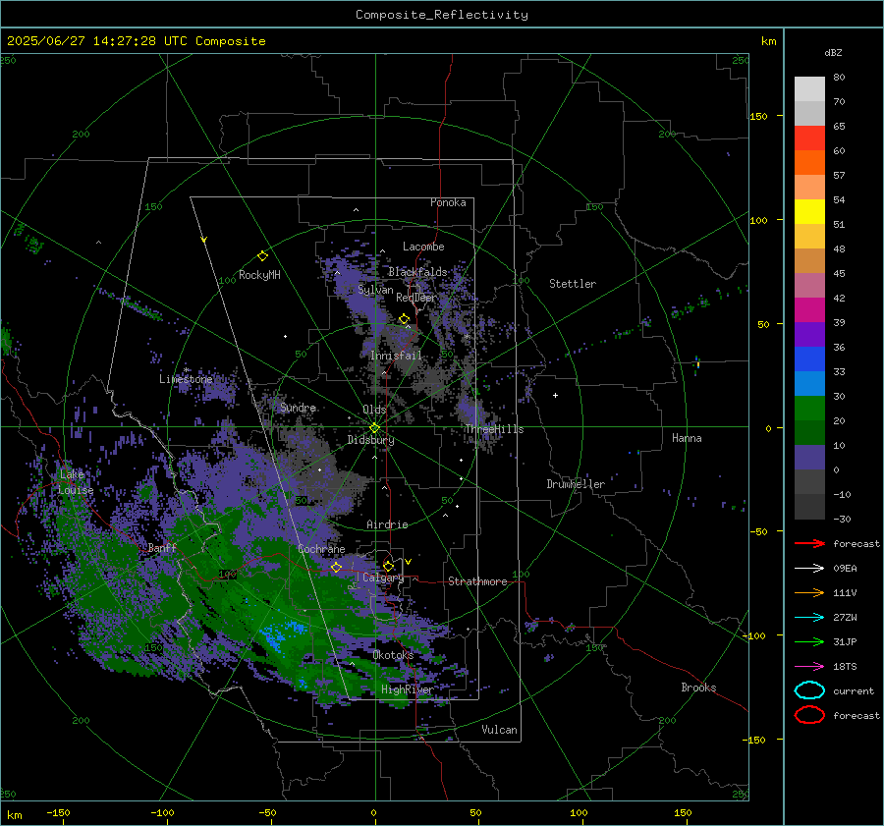
Task: Click the Composite_Reflectivity title
Action: coord(442,15)
